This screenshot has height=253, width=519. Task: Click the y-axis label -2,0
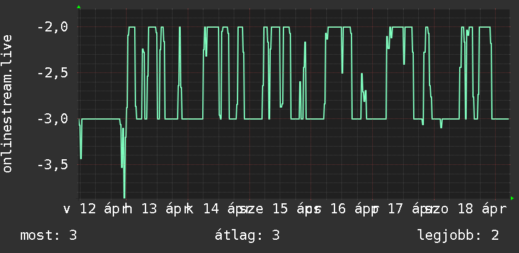52,26
